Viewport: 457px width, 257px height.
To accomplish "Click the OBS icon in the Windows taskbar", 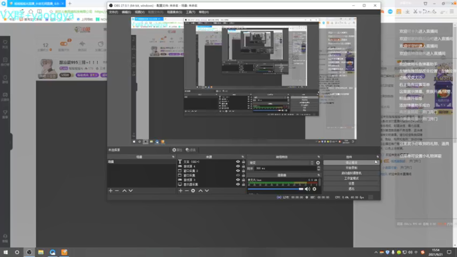I will (29, 252).
